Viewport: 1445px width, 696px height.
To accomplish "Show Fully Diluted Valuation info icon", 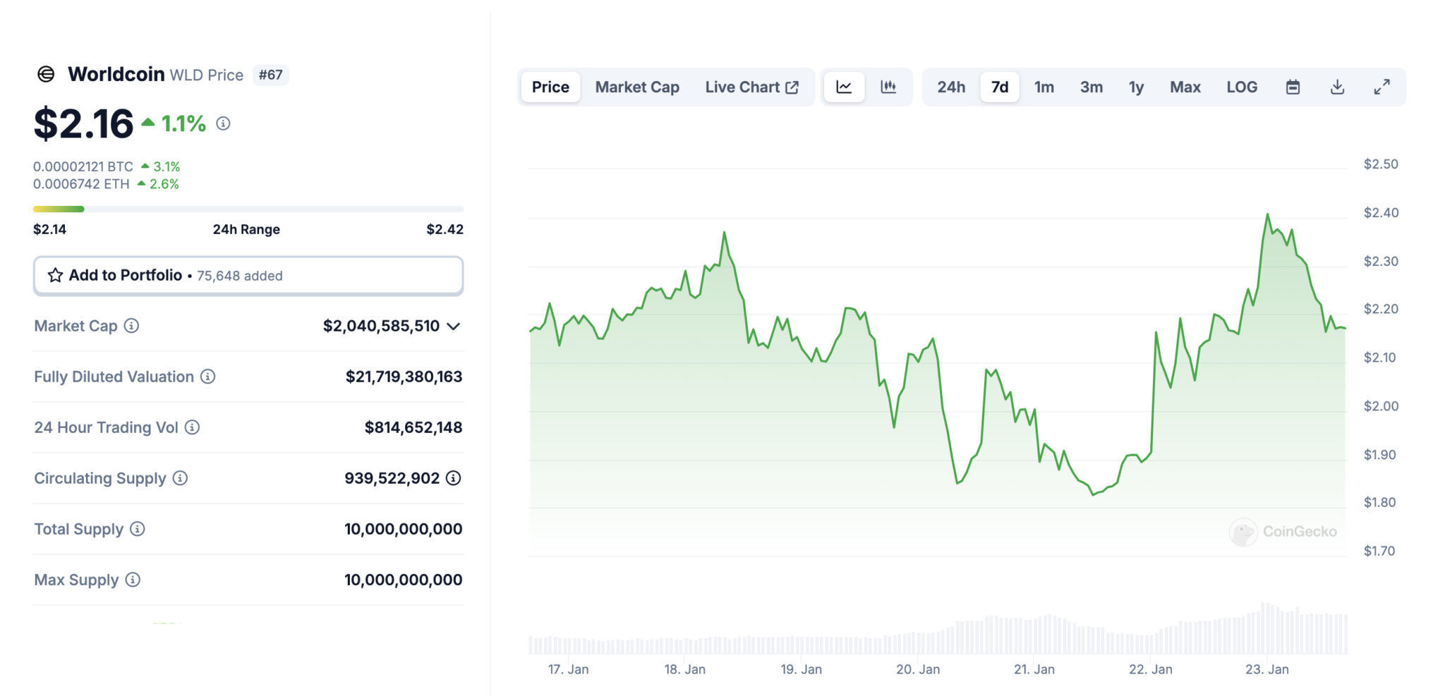I will [207, 377].
